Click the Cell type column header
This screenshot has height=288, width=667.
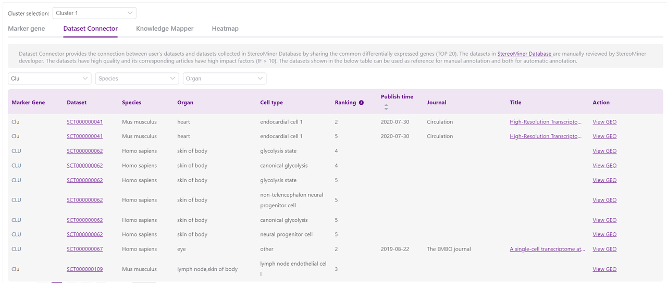click(271, 103)
